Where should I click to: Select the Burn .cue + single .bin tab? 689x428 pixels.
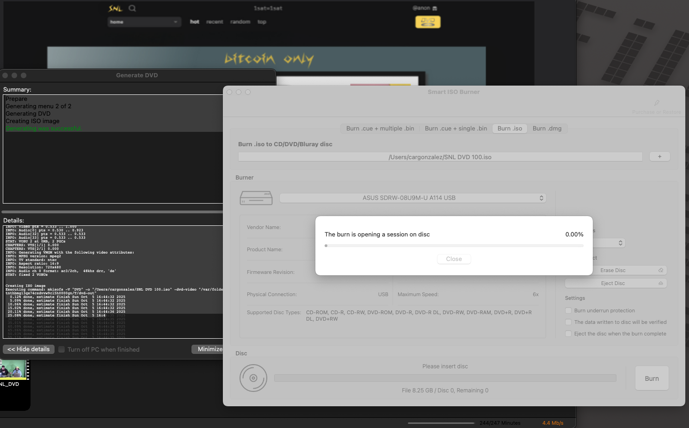point(455,129)
